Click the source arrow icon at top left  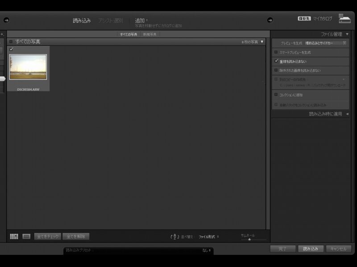(x=6, y=20)
